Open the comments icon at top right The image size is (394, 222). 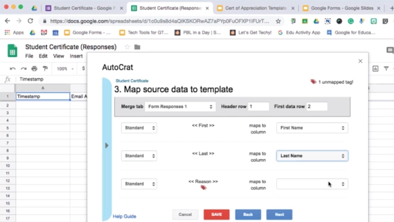point(390,50)
